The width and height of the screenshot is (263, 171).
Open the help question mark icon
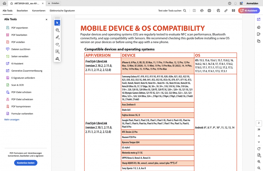(229, 3)
